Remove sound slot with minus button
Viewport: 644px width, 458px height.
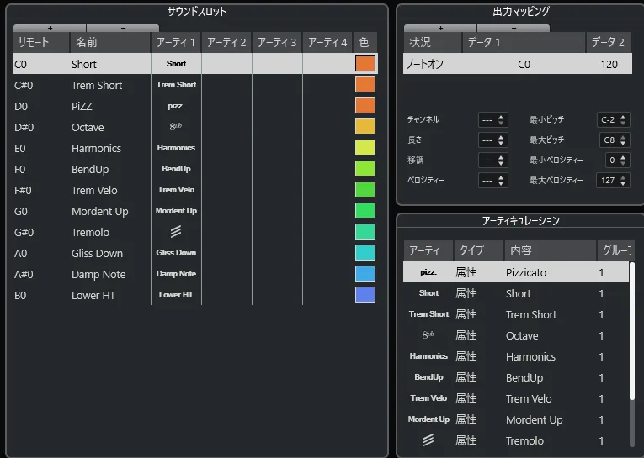(x=123, y=28)
